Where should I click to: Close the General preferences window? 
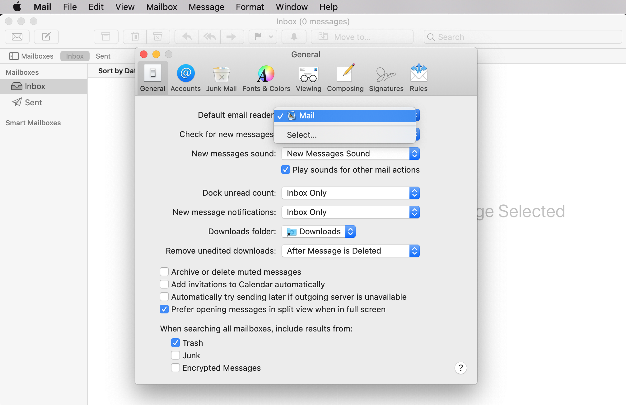click(x=144, y=54)
